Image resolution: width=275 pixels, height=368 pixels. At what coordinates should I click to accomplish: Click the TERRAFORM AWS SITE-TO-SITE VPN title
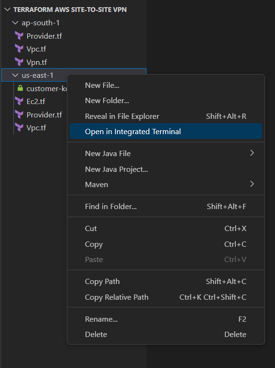click(70, 10)
